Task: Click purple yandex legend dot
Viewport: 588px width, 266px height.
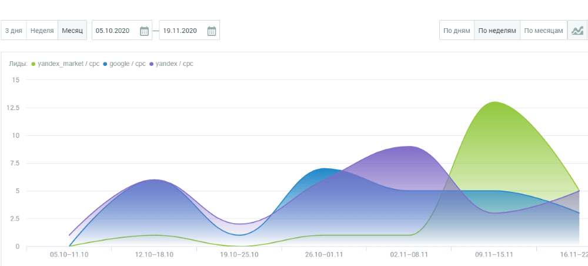Action: click(x=152, y=64)
